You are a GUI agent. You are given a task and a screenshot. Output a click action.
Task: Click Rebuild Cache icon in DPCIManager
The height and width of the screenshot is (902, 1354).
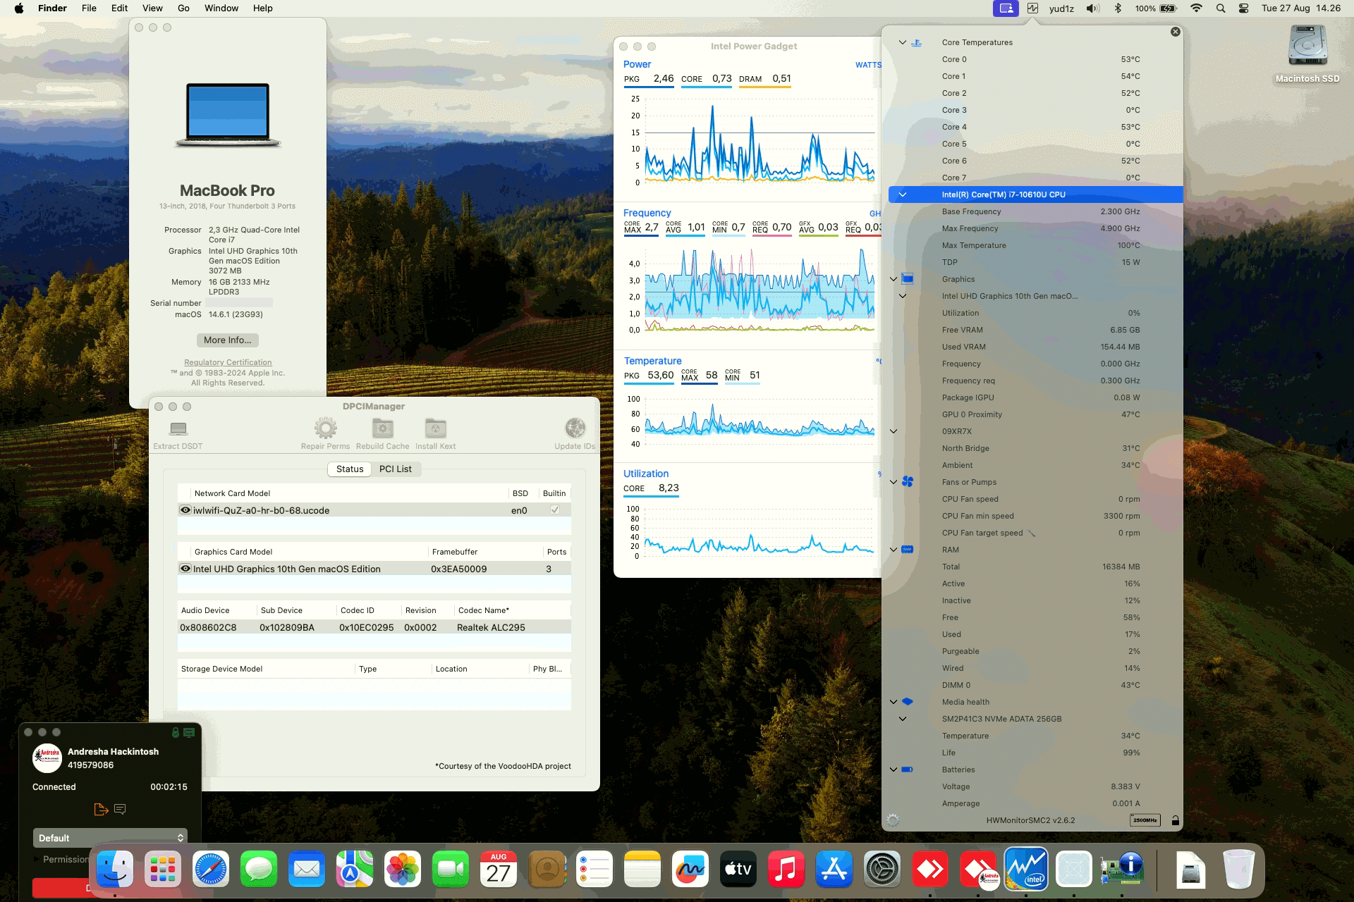(382, 428)
